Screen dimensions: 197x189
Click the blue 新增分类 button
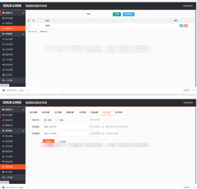click(x=128, y=14)
